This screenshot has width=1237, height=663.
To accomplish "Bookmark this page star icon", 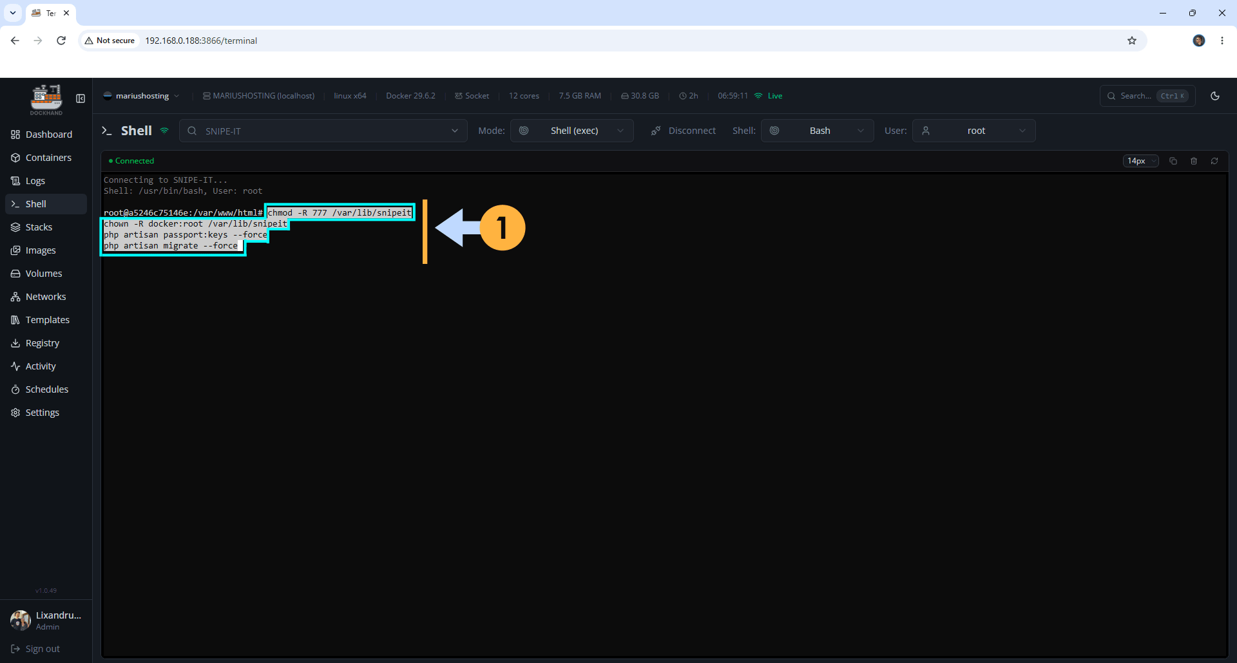I will (x=1132, y=41).
